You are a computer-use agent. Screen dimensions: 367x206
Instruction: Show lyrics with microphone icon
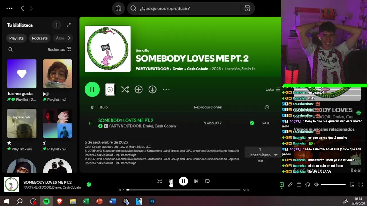tap(290, 185)
